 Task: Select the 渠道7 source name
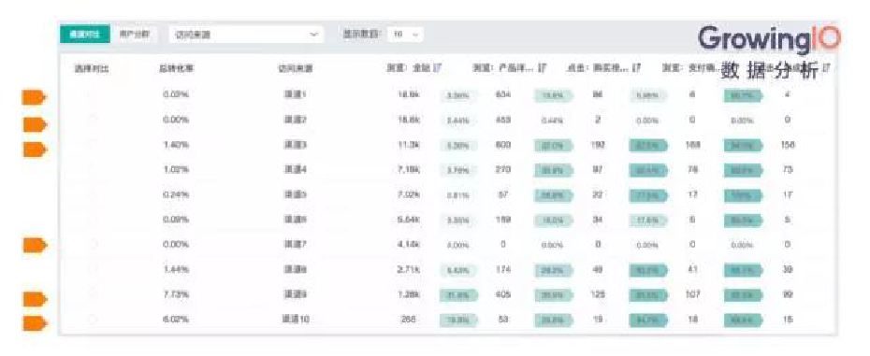tap(296, 244)
